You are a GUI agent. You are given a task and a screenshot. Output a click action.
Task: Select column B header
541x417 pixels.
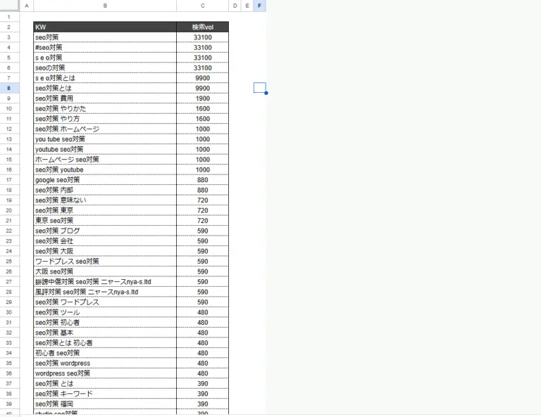coord(105,6)
